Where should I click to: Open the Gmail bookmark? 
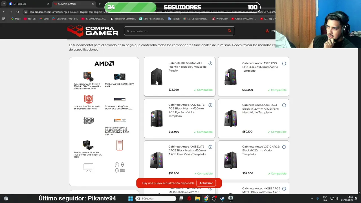click(45, 19)
